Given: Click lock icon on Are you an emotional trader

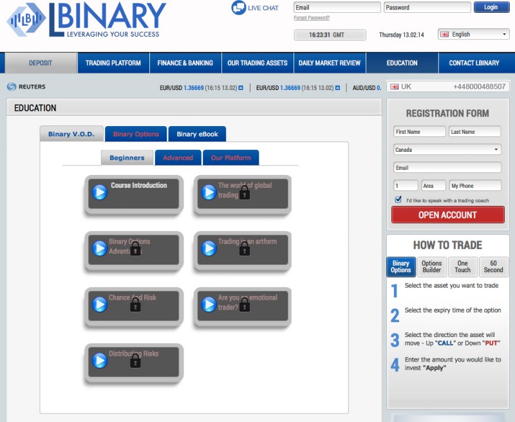Looking at the screenshot, I should click(245, 305).
